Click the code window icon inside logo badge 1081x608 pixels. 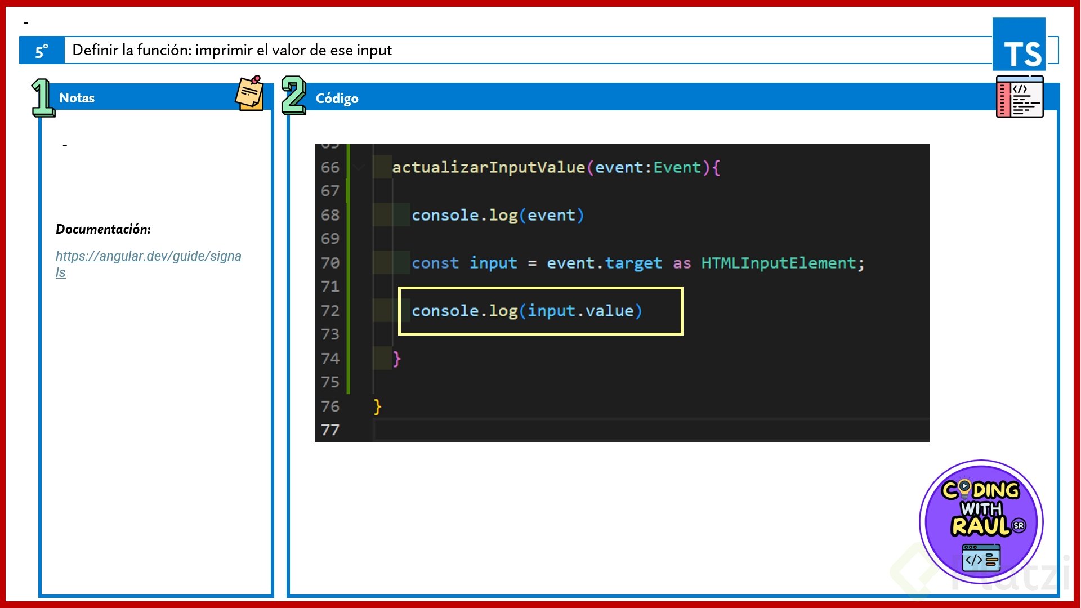[x=981, y=558]
